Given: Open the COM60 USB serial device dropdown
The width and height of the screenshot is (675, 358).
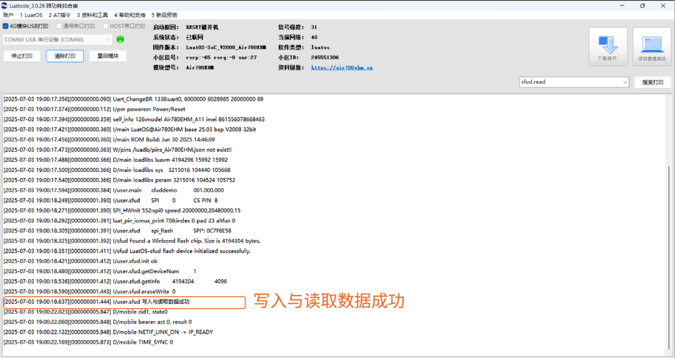Looking at the screenshot, I should pyautogui.click(x=57, y=39).
